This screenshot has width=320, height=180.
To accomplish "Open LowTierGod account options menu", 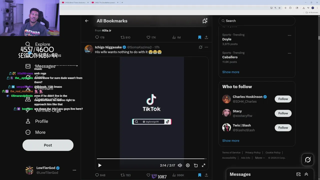I will pyautogui.click(x=74, y=170).
